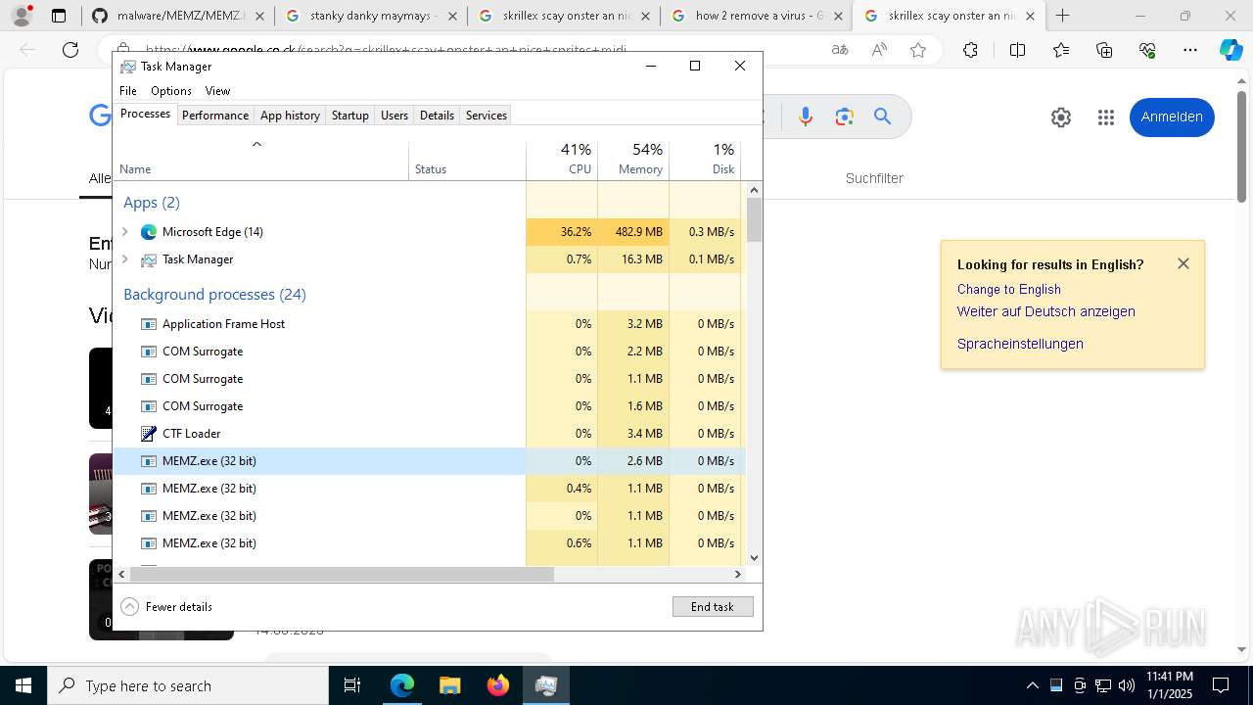
Task: Select the MEMZ.exe row using 0.4% CPU
Action: 430,489
